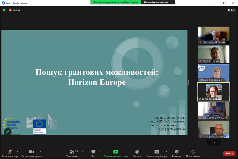
Task: Select Наталья Гребенник video thumbnail
Action: pos(214,73)
